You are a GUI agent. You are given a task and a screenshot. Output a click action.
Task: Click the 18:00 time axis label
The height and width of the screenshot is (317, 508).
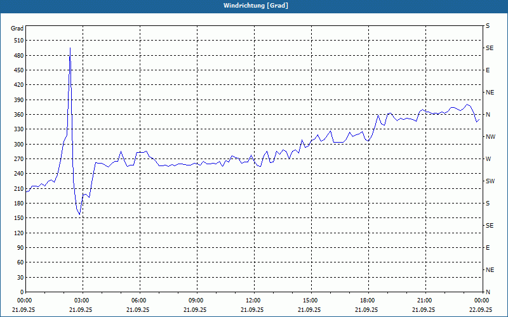pyautogui.click(x=368, y=301)
